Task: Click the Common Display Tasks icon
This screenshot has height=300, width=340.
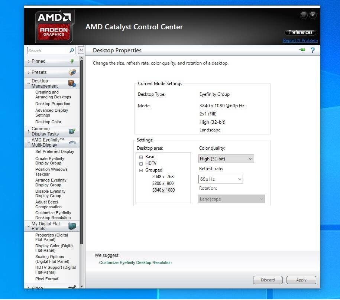Action: (72, 131)
